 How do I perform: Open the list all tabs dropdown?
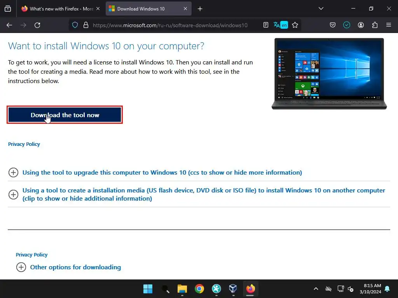(321, 9)
